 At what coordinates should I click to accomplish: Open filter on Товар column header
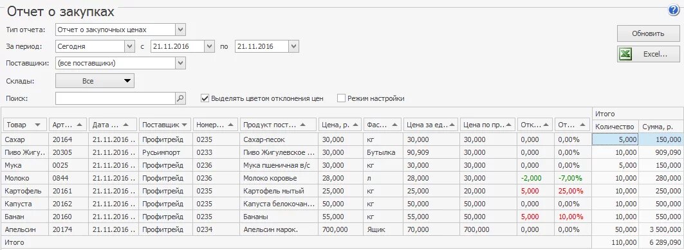tap(37, 125)
